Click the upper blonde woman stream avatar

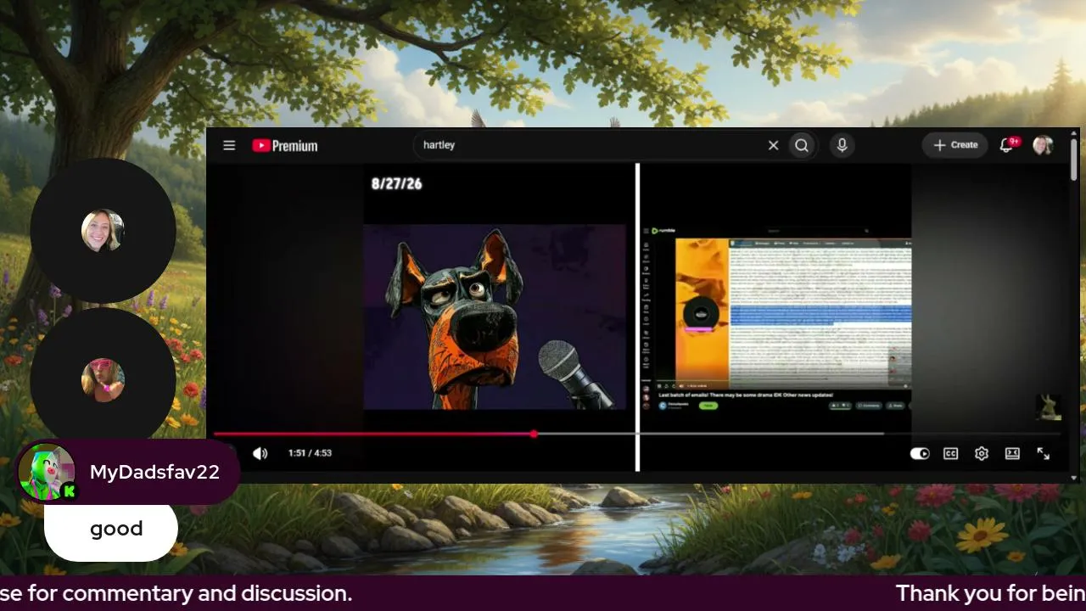click(103, 230)
